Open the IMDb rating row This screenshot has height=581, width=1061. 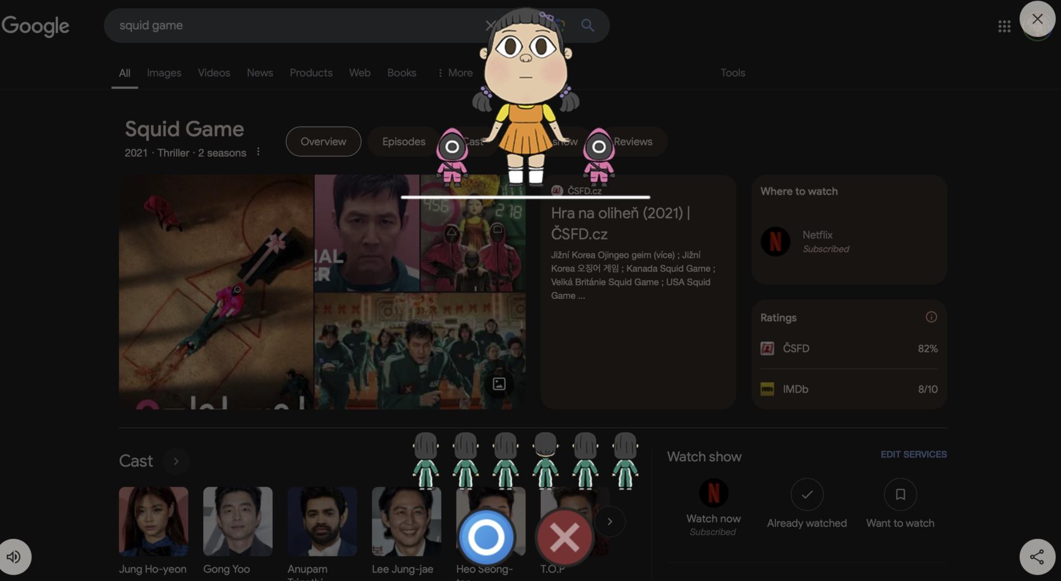pos(849,389)
